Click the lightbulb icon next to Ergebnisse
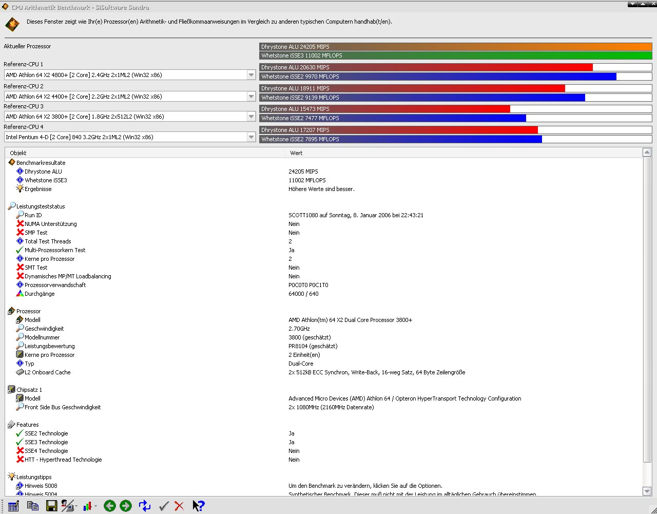Screen dimensions: 657x514 point(20,188)
